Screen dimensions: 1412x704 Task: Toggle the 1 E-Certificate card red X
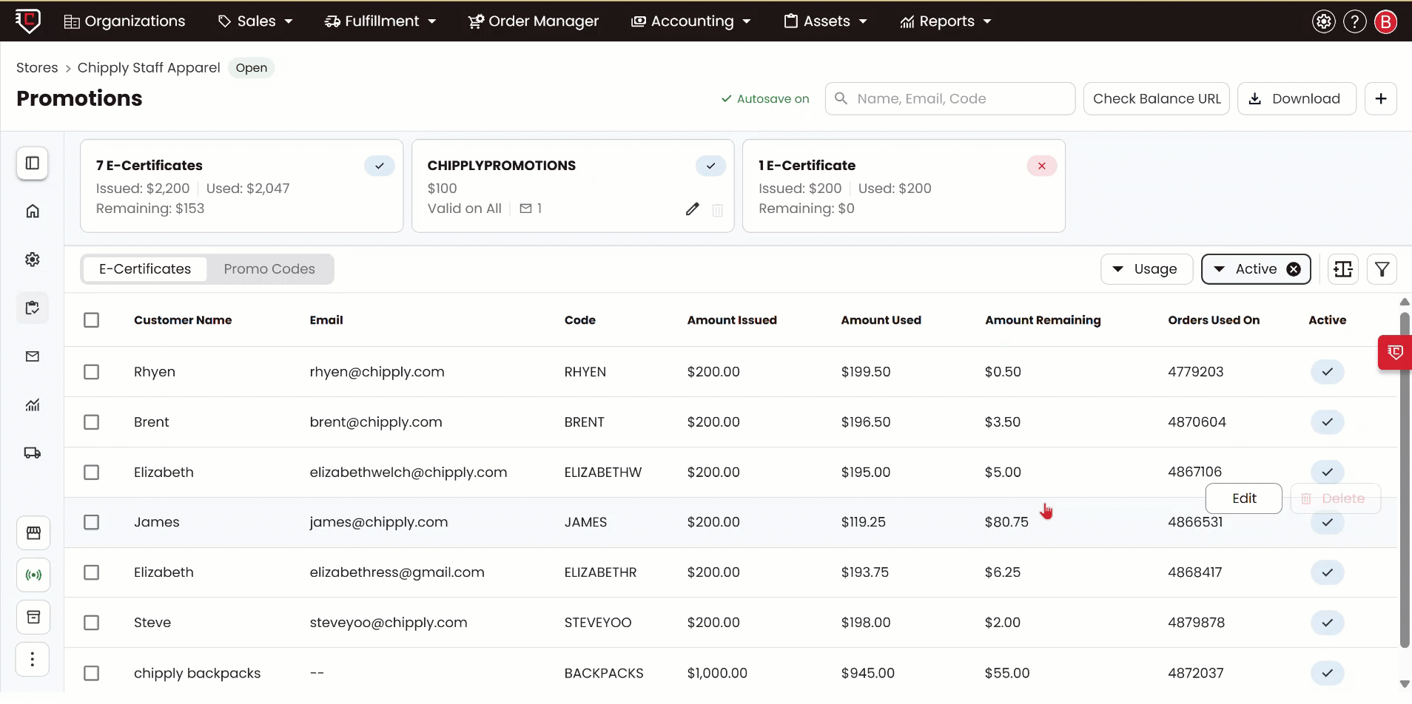pos(1042,166)
